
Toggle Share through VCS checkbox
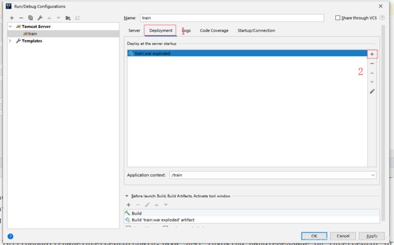(338, 18)
